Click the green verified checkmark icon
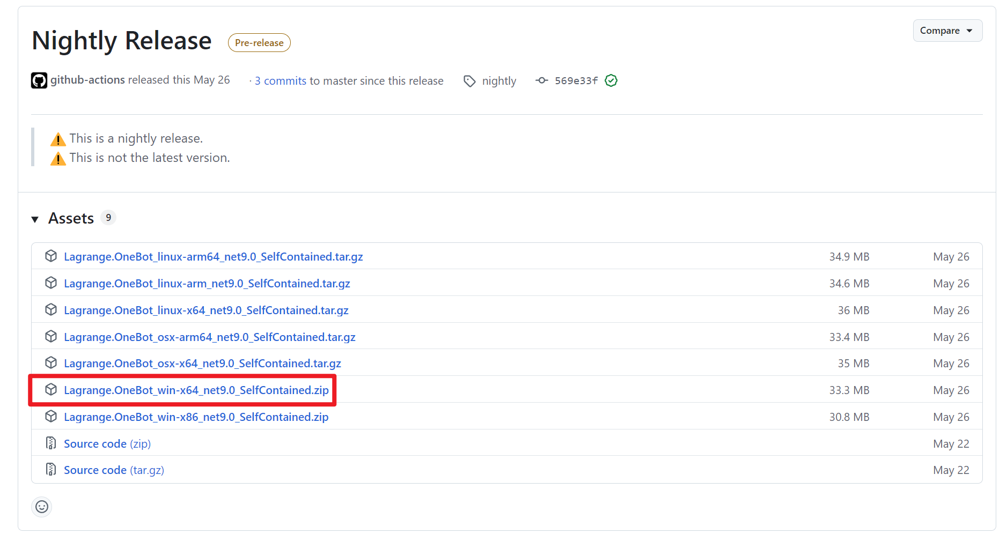This screenshot has height=541, width=1007. pos(611,80)
